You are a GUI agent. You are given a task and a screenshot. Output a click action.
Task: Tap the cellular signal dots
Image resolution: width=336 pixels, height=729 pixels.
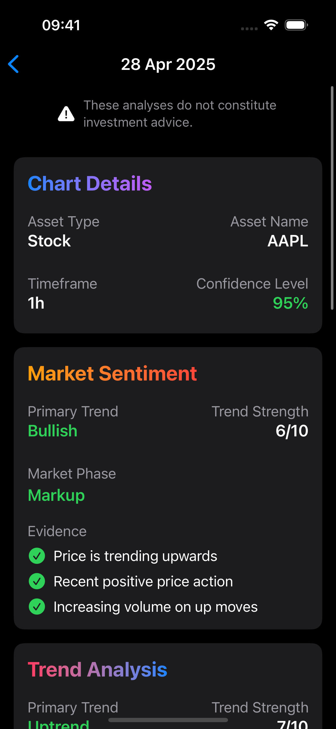pos(249,29)
